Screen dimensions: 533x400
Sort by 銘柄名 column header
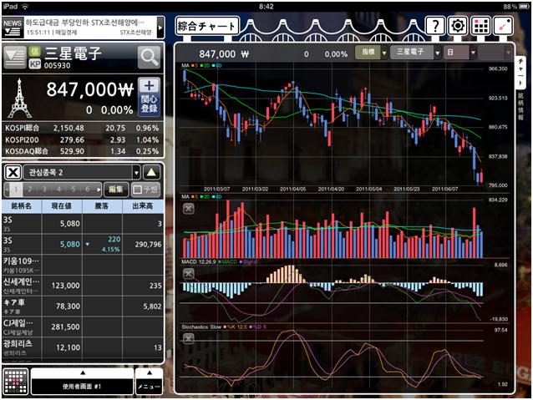[22, 206]
